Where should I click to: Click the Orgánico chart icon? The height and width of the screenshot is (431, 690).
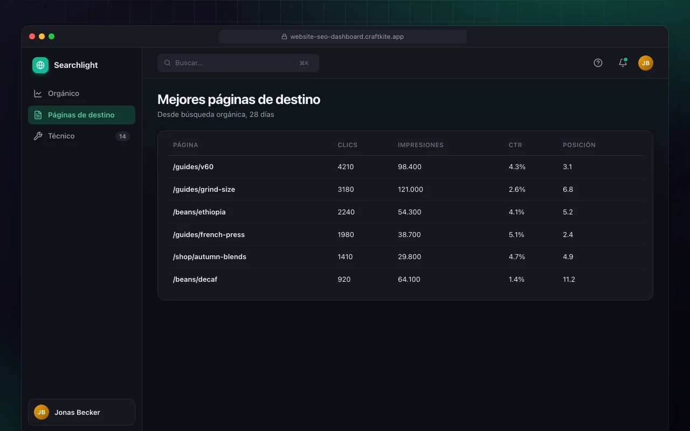[38, 93]
